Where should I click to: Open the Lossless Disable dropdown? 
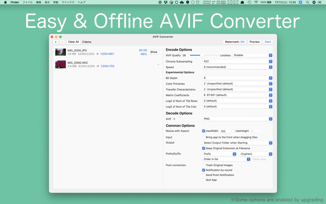tap(252, 55)
